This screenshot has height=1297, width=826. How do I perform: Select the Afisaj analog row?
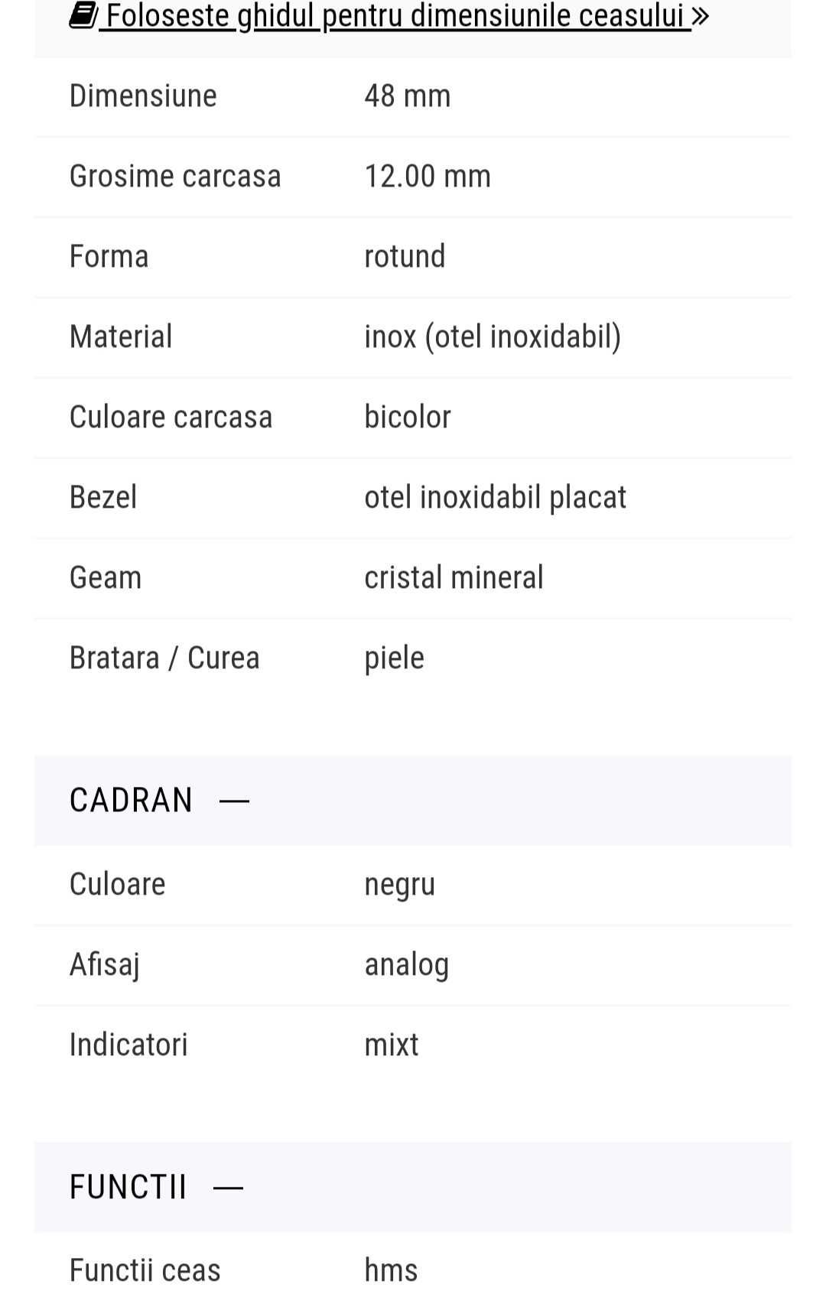tap(413, 965)
